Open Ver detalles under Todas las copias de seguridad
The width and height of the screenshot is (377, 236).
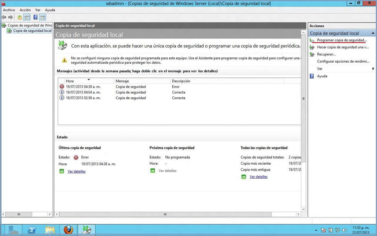click(x=259, y=177)
